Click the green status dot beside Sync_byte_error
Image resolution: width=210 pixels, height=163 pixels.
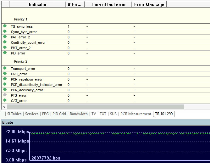[5, 31]
